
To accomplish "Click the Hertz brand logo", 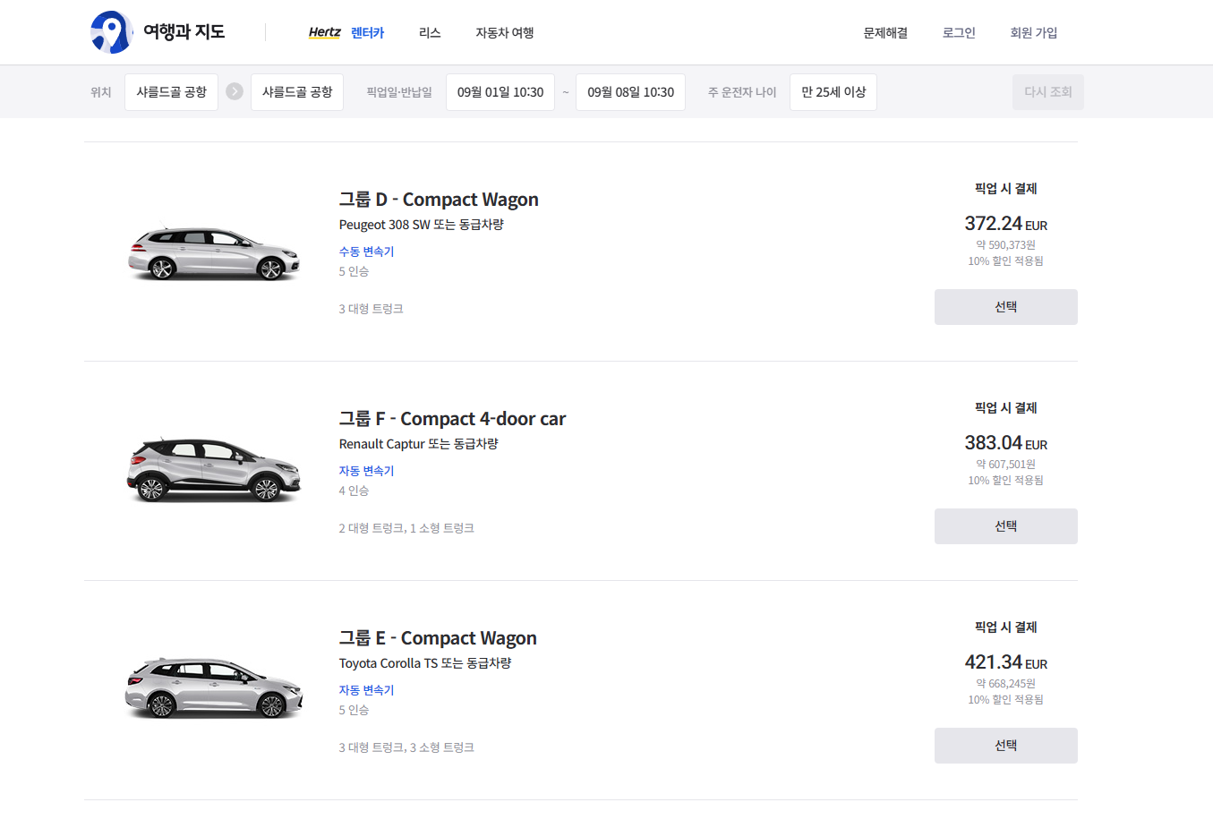I will [324, 32].
